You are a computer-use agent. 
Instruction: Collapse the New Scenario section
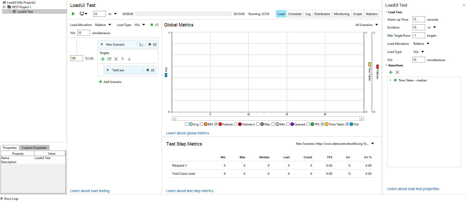coord(102,45)
